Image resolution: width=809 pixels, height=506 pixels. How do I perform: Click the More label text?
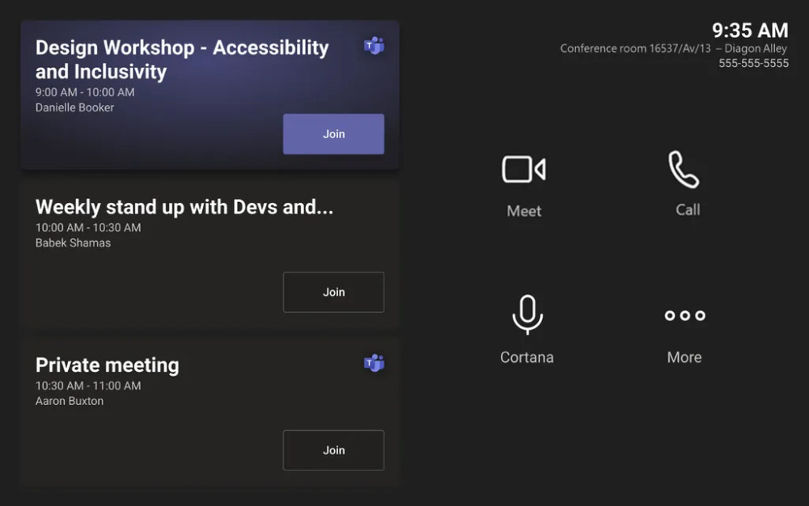coord(684,357)
